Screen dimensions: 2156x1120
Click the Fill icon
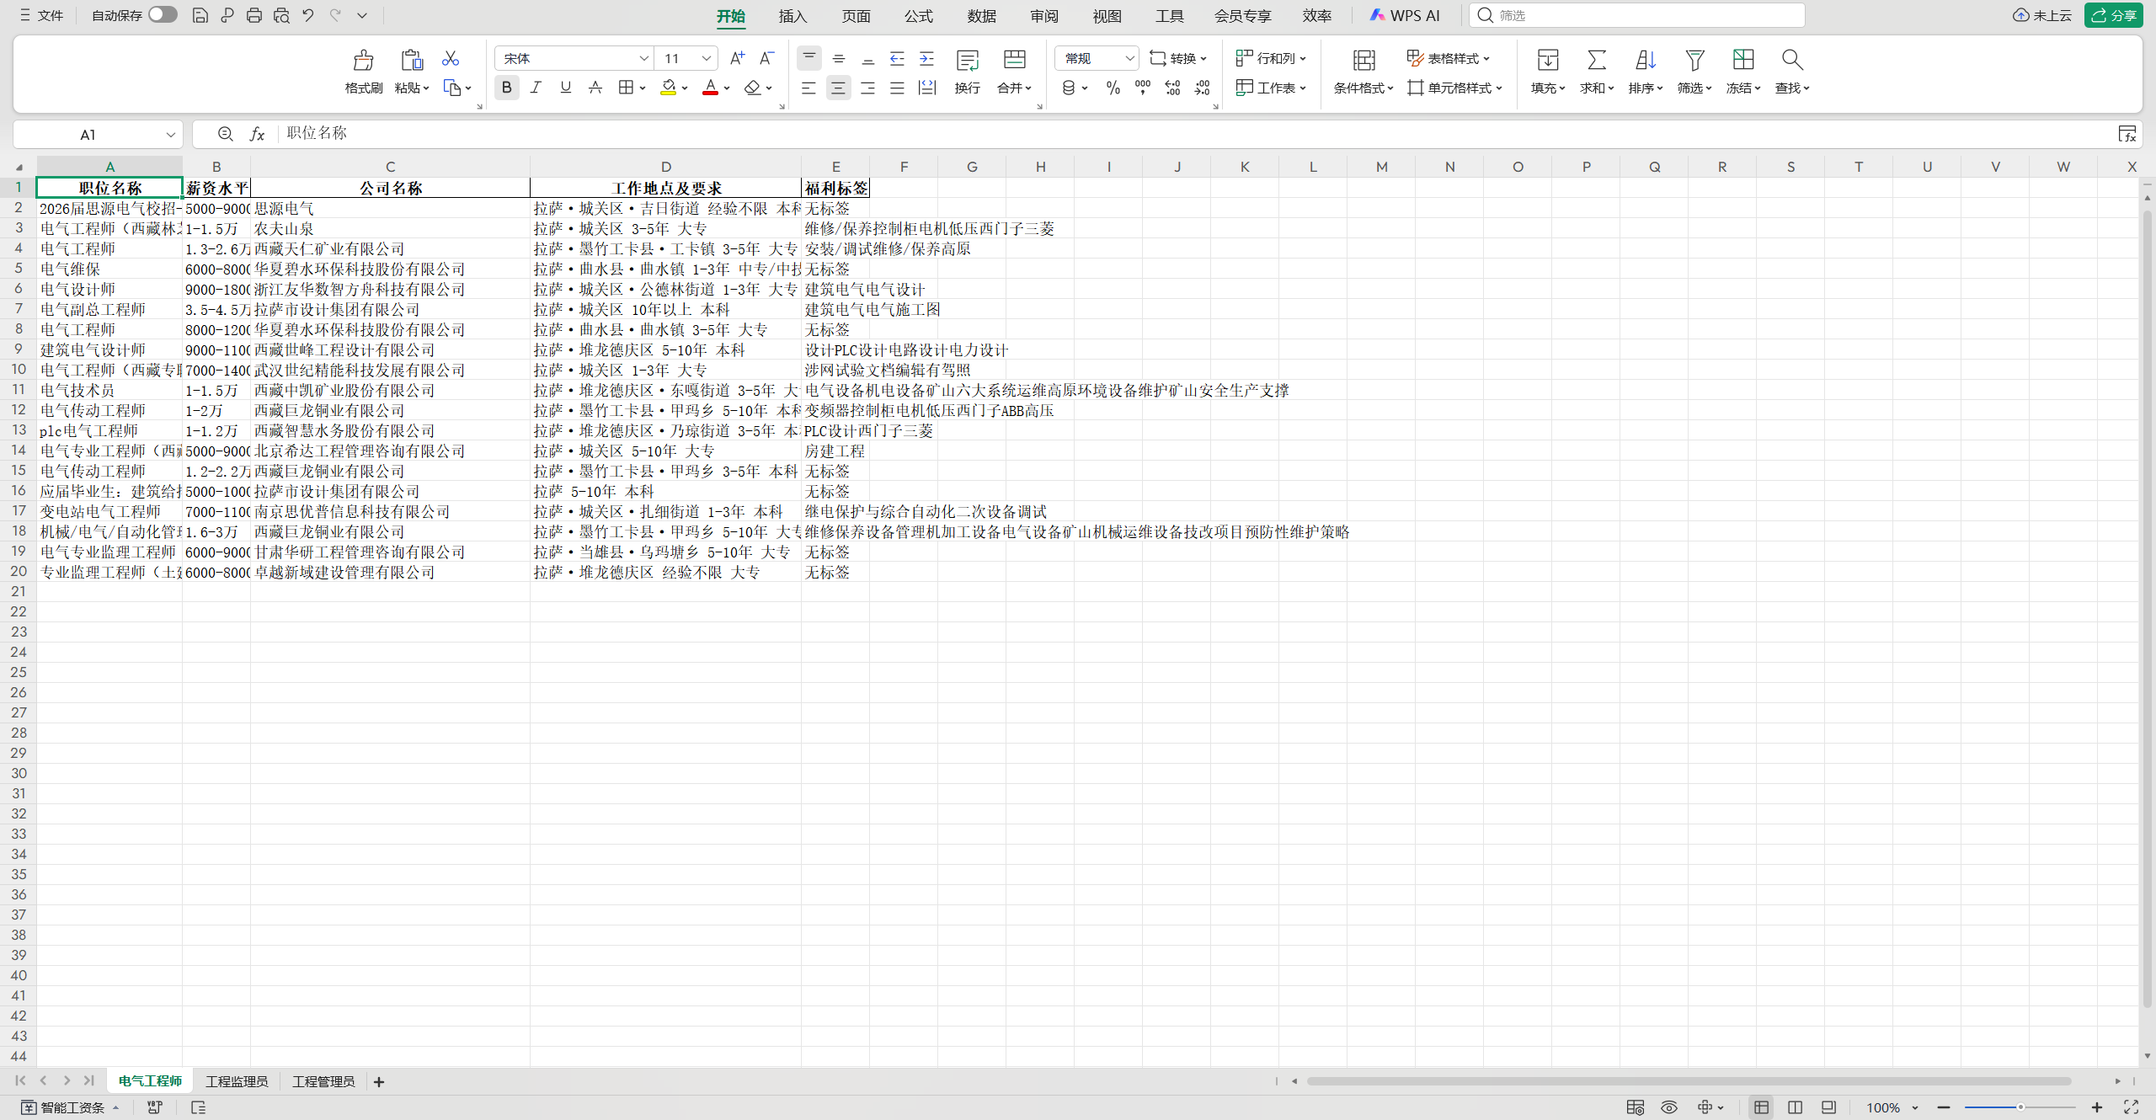tap(1547, 60)
